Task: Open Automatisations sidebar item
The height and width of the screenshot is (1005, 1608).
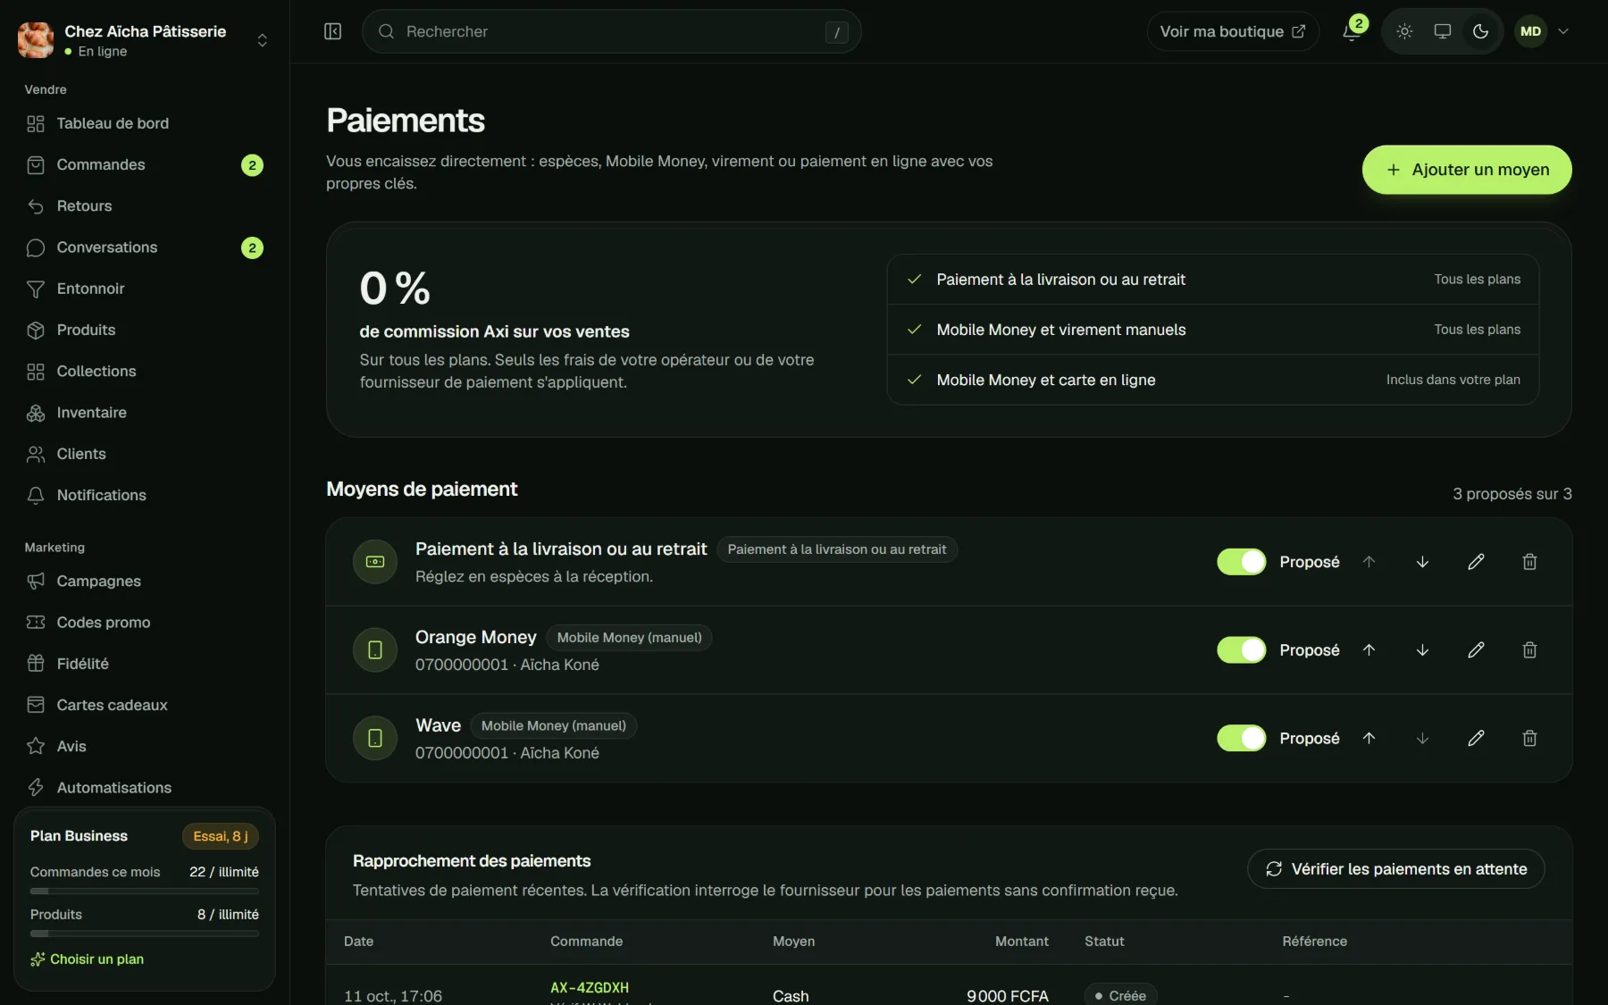Action: (144, 788)
